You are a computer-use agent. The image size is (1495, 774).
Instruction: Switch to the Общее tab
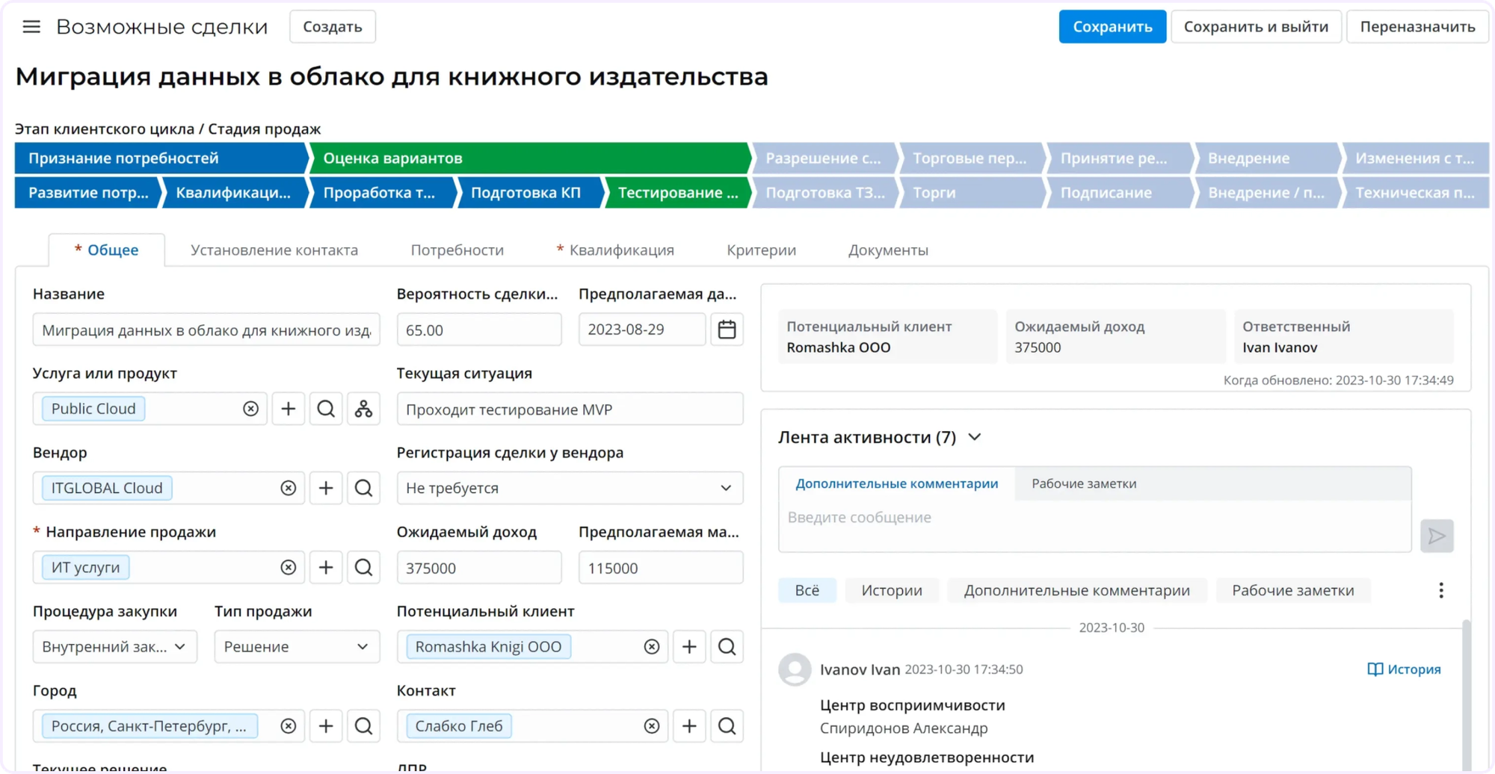point(106,250)
